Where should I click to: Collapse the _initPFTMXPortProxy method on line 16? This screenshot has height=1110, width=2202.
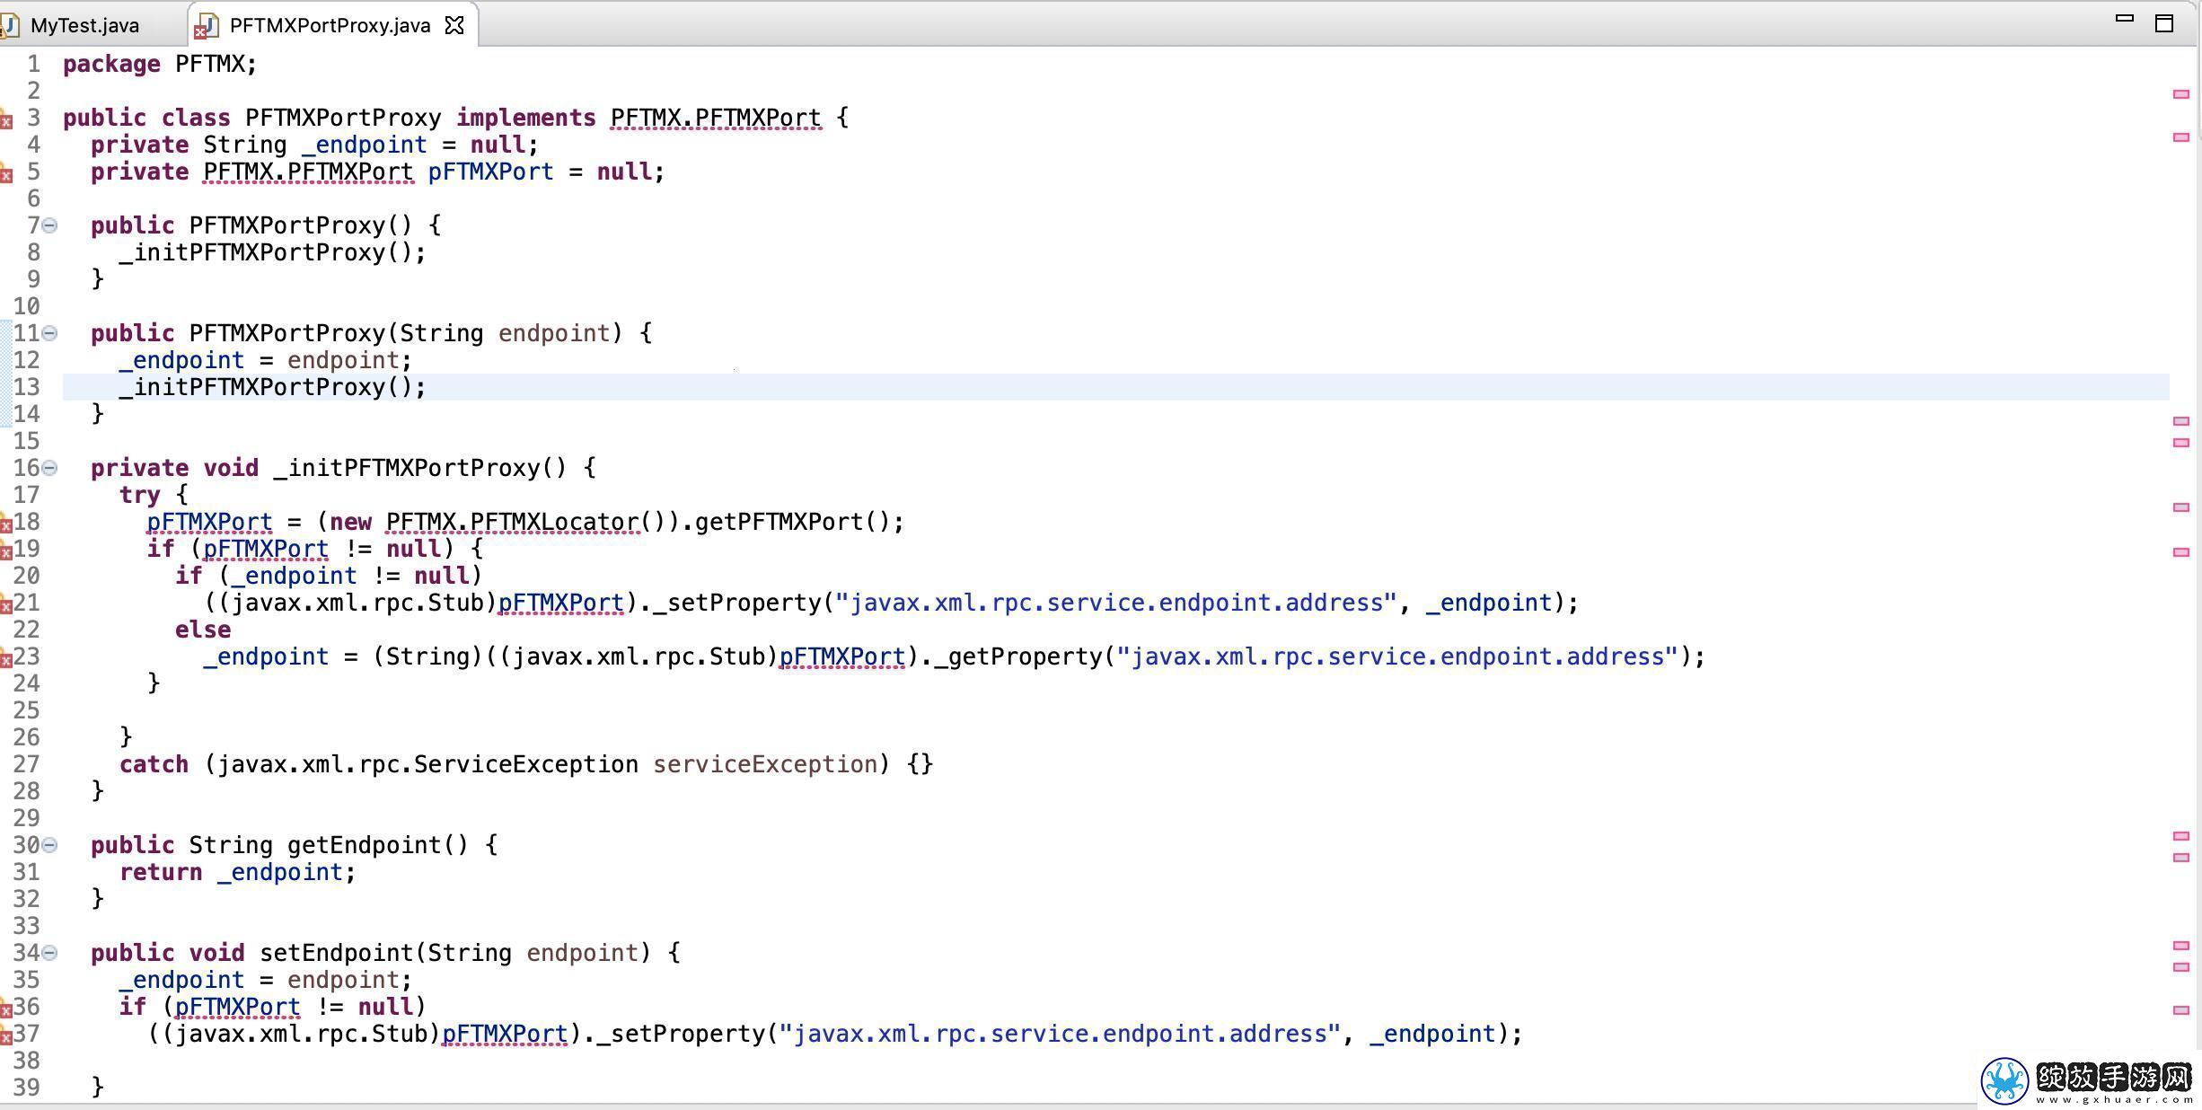[50, 468]
